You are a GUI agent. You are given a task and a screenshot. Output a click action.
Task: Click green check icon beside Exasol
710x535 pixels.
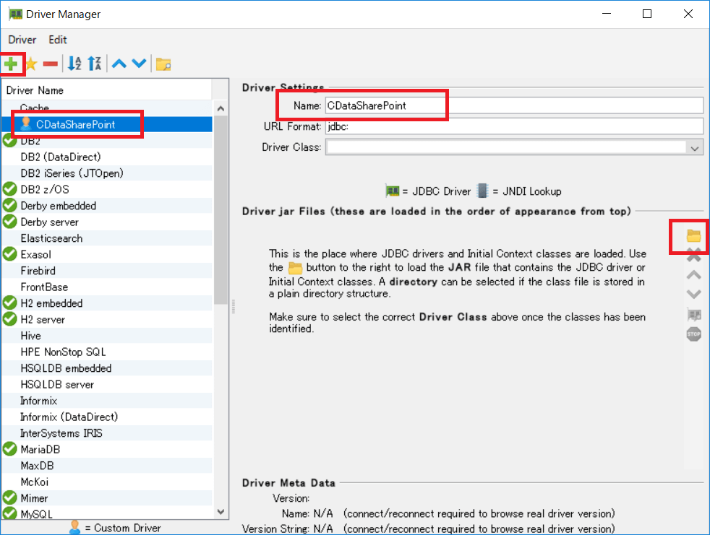pos(10,254)
